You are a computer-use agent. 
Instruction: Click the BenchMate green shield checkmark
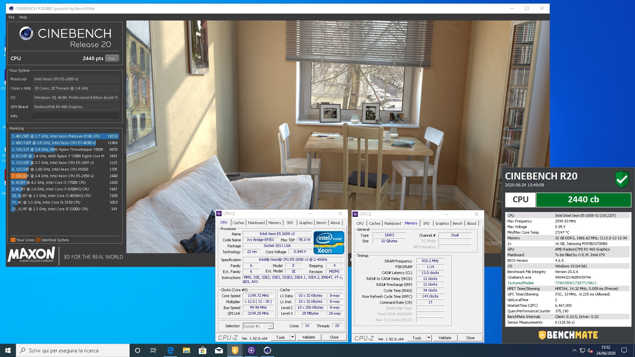[x=622, y=179]
